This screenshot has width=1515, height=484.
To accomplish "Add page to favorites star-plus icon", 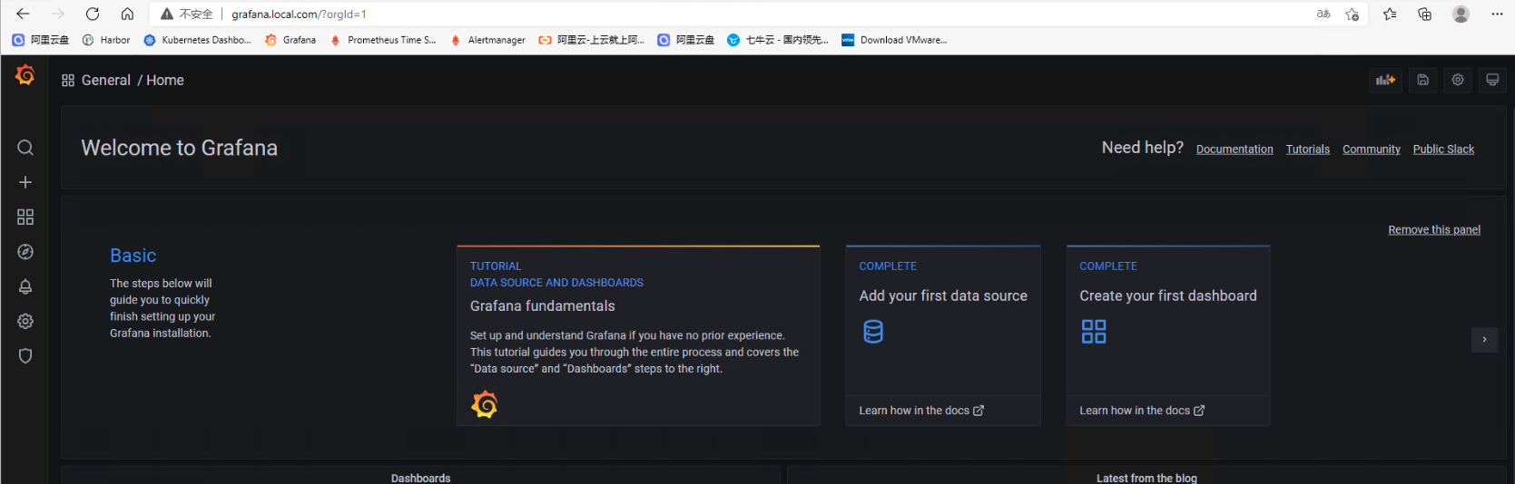I will coord(1353,14).
